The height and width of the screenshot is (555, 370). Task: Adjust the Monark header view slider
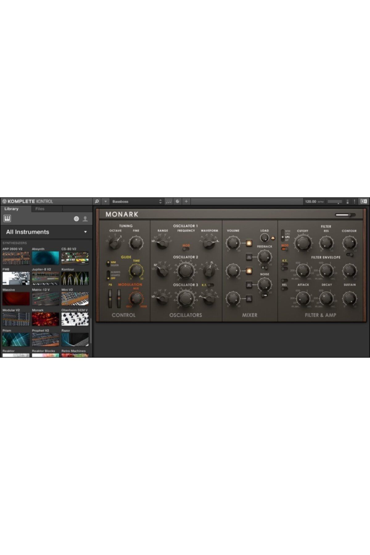point(345,215)
